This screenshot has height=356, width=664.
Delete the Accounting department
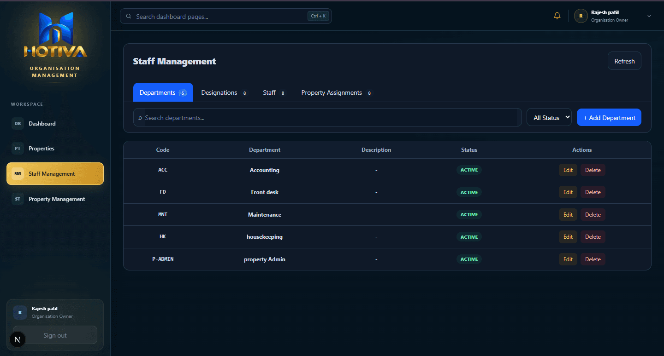(x=593, y=170)
